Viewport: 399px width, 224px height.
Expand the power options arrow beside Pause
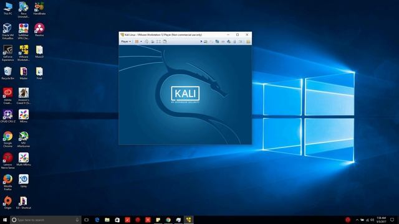(142, 42)
